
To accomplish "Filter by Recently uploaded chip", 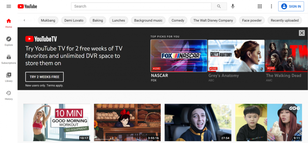I will 285,20.
